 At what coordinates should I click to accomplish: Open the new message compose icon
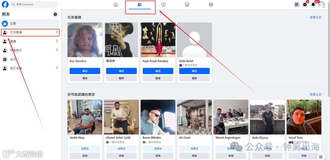coord(321,157)
